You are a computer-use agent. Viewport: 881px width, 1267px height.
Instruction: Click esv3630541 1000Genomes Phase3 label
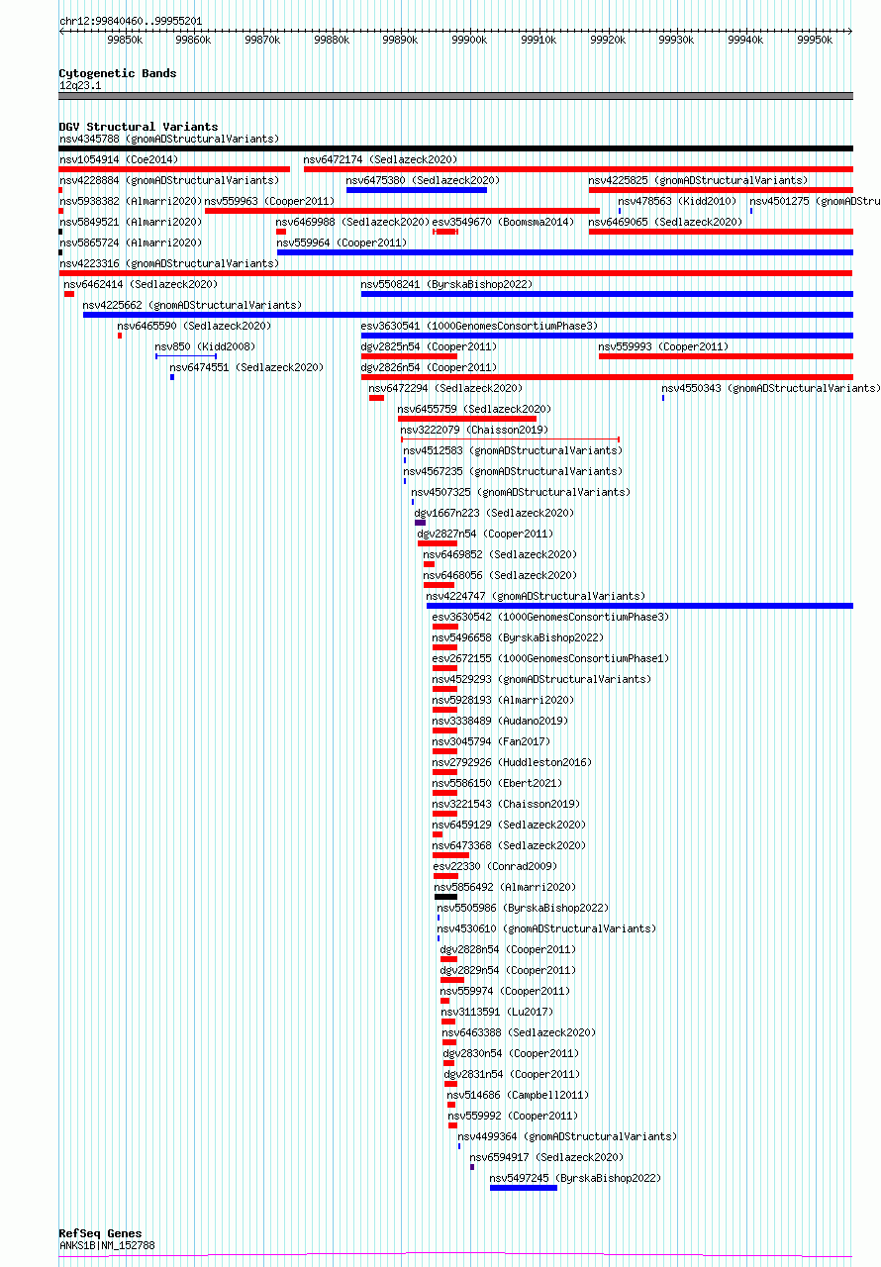pos(479,326)
